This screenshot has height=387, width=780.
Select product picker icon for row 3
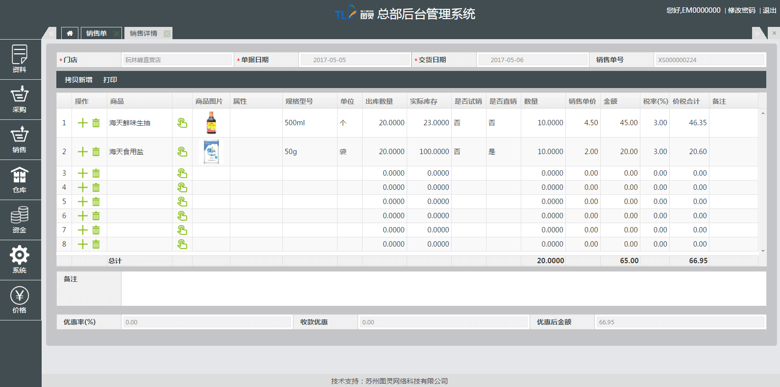coord(182,173)
